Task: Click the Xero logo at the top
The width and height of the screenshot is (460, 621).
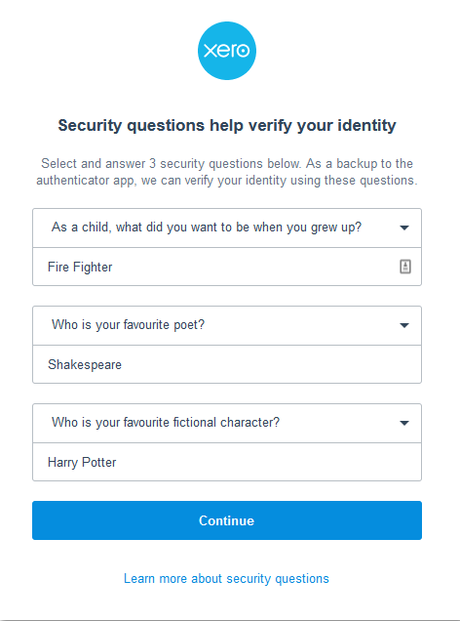Action: pyautogui.click(x=227, y=51)
